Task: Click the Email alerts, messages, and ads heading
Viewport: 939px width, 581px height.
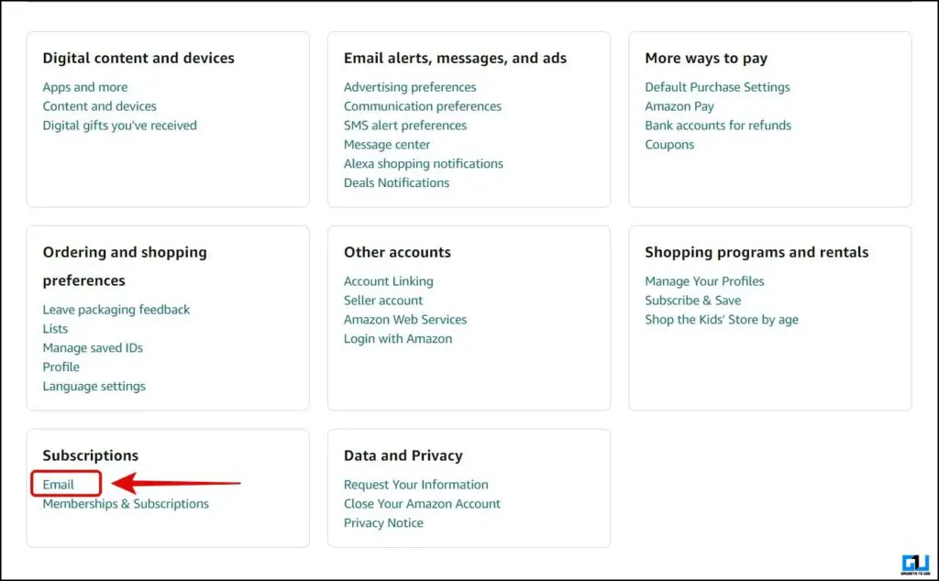Action: [x=455, y=59]
